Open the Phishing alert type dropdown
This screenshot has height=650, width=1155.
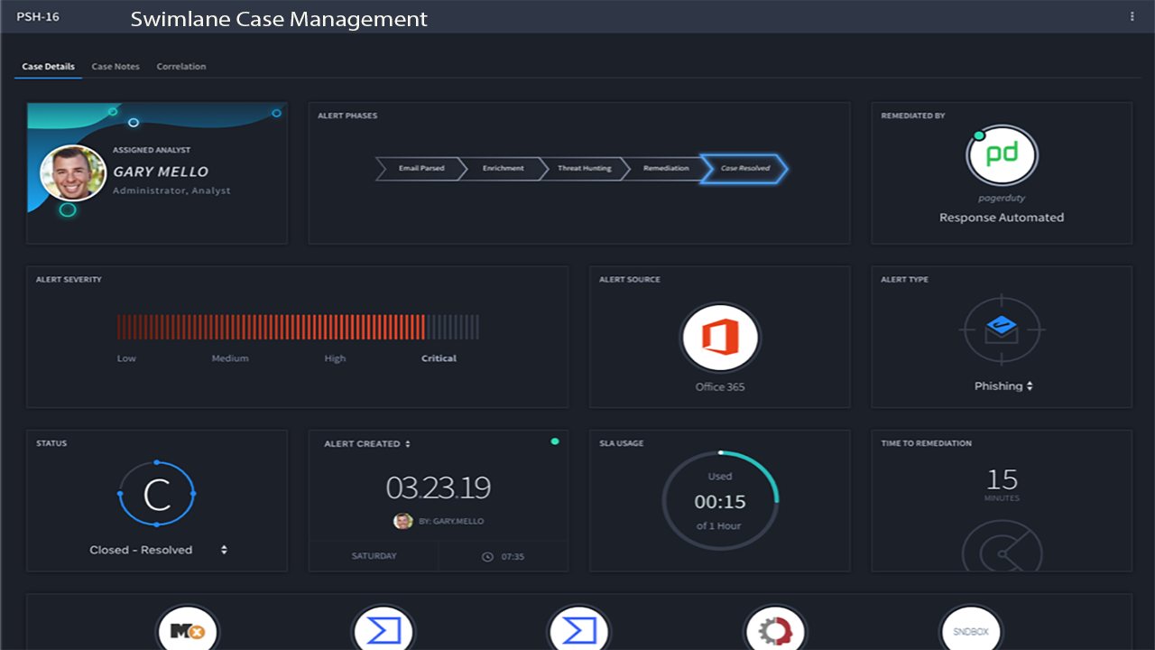pos(1030,386)
